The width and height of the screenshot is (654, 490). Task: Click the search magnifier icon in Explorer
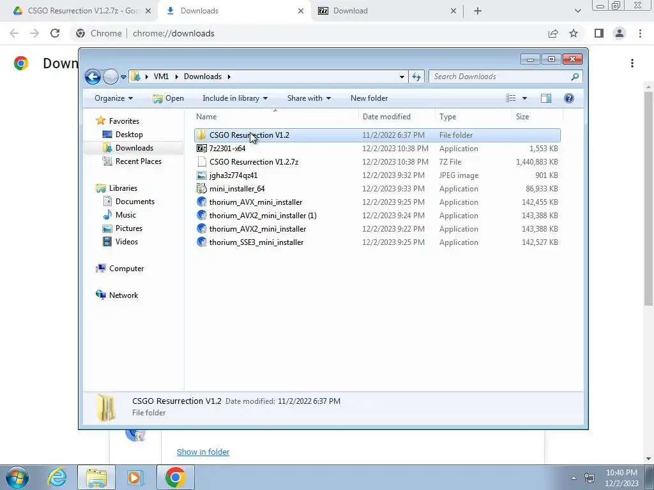coord(575,77)
